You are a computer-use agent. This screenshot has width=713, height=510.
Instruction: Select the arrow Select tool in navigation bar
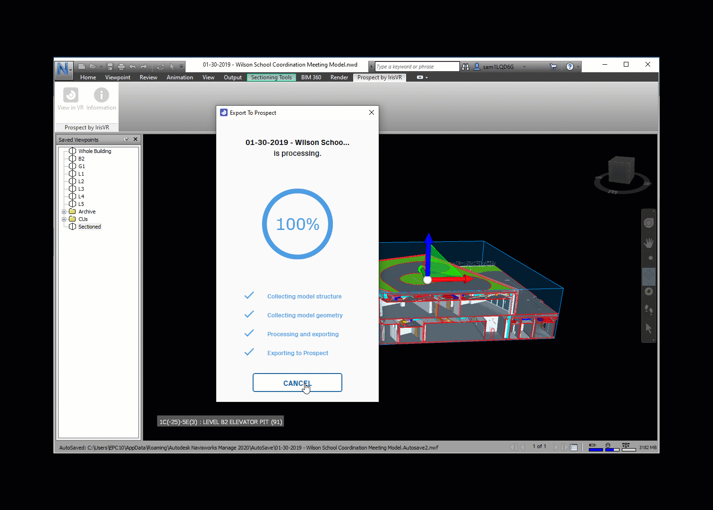[x=649, y=328]
